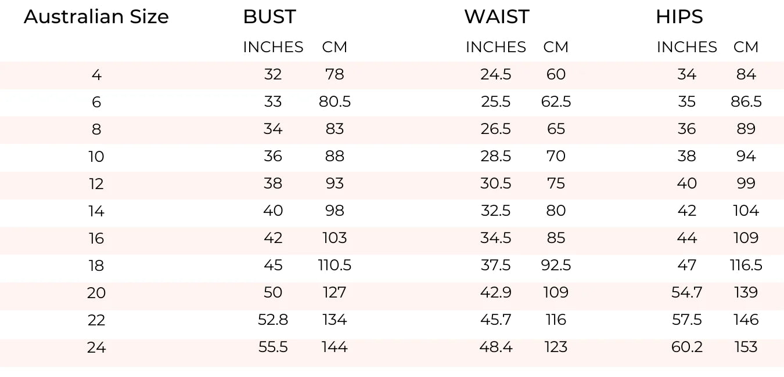Select the waist value 28.5 inches
Viewport: 784px width, 377px height.
tap(495, 157)
